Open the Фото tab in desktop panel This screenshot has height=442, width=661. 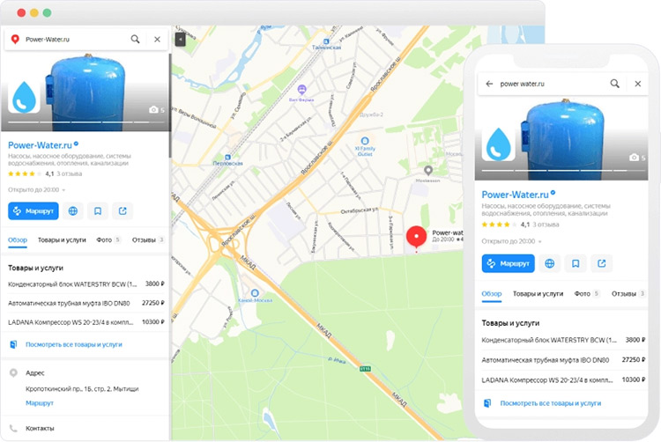coord(108,240)
